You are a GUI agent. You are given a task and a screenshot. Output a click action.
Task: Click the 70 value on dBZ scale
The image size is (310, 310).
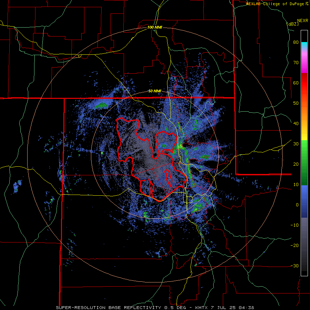296,63
